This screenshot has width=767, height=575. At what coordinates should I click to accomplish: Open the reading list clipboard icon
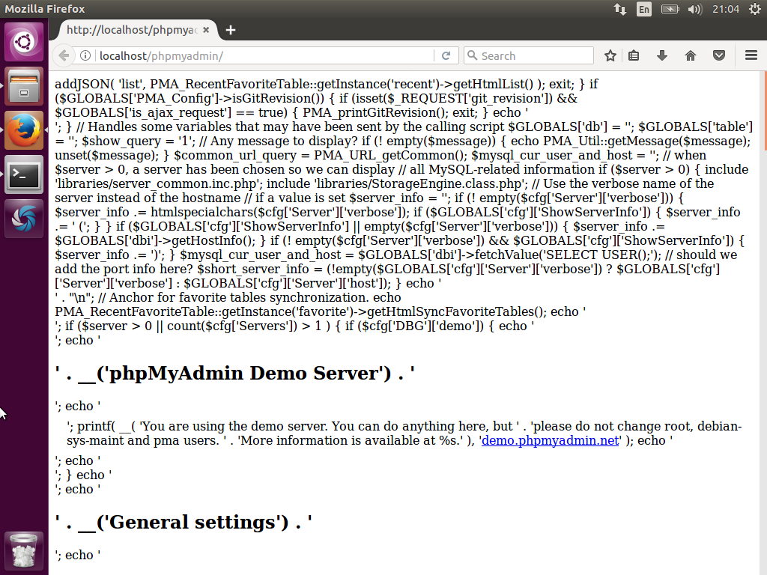click(x=633, y=55)
